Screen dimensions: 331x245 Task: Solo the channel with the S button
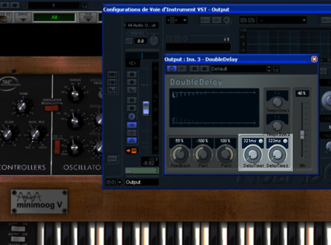click(132, 82)
